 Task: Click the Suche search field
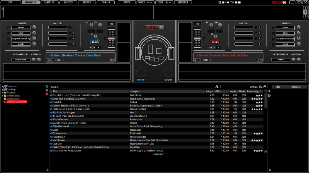(x=137, y=87)
